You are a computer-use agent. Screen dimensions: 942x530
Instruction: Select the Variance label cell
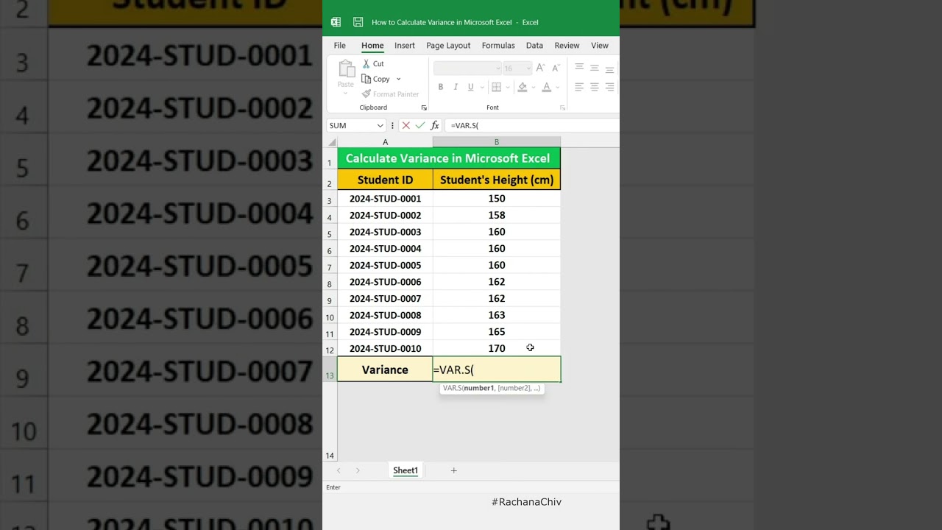click(x=385, y=370)
